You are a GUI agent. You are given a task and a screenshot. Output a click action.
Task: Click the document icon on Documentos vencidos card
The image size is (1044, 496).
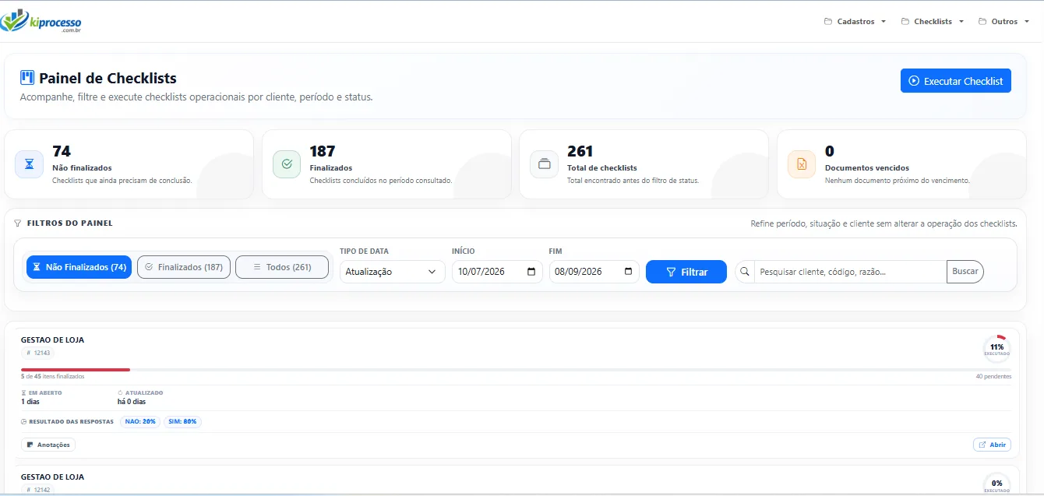click(802, 164)
